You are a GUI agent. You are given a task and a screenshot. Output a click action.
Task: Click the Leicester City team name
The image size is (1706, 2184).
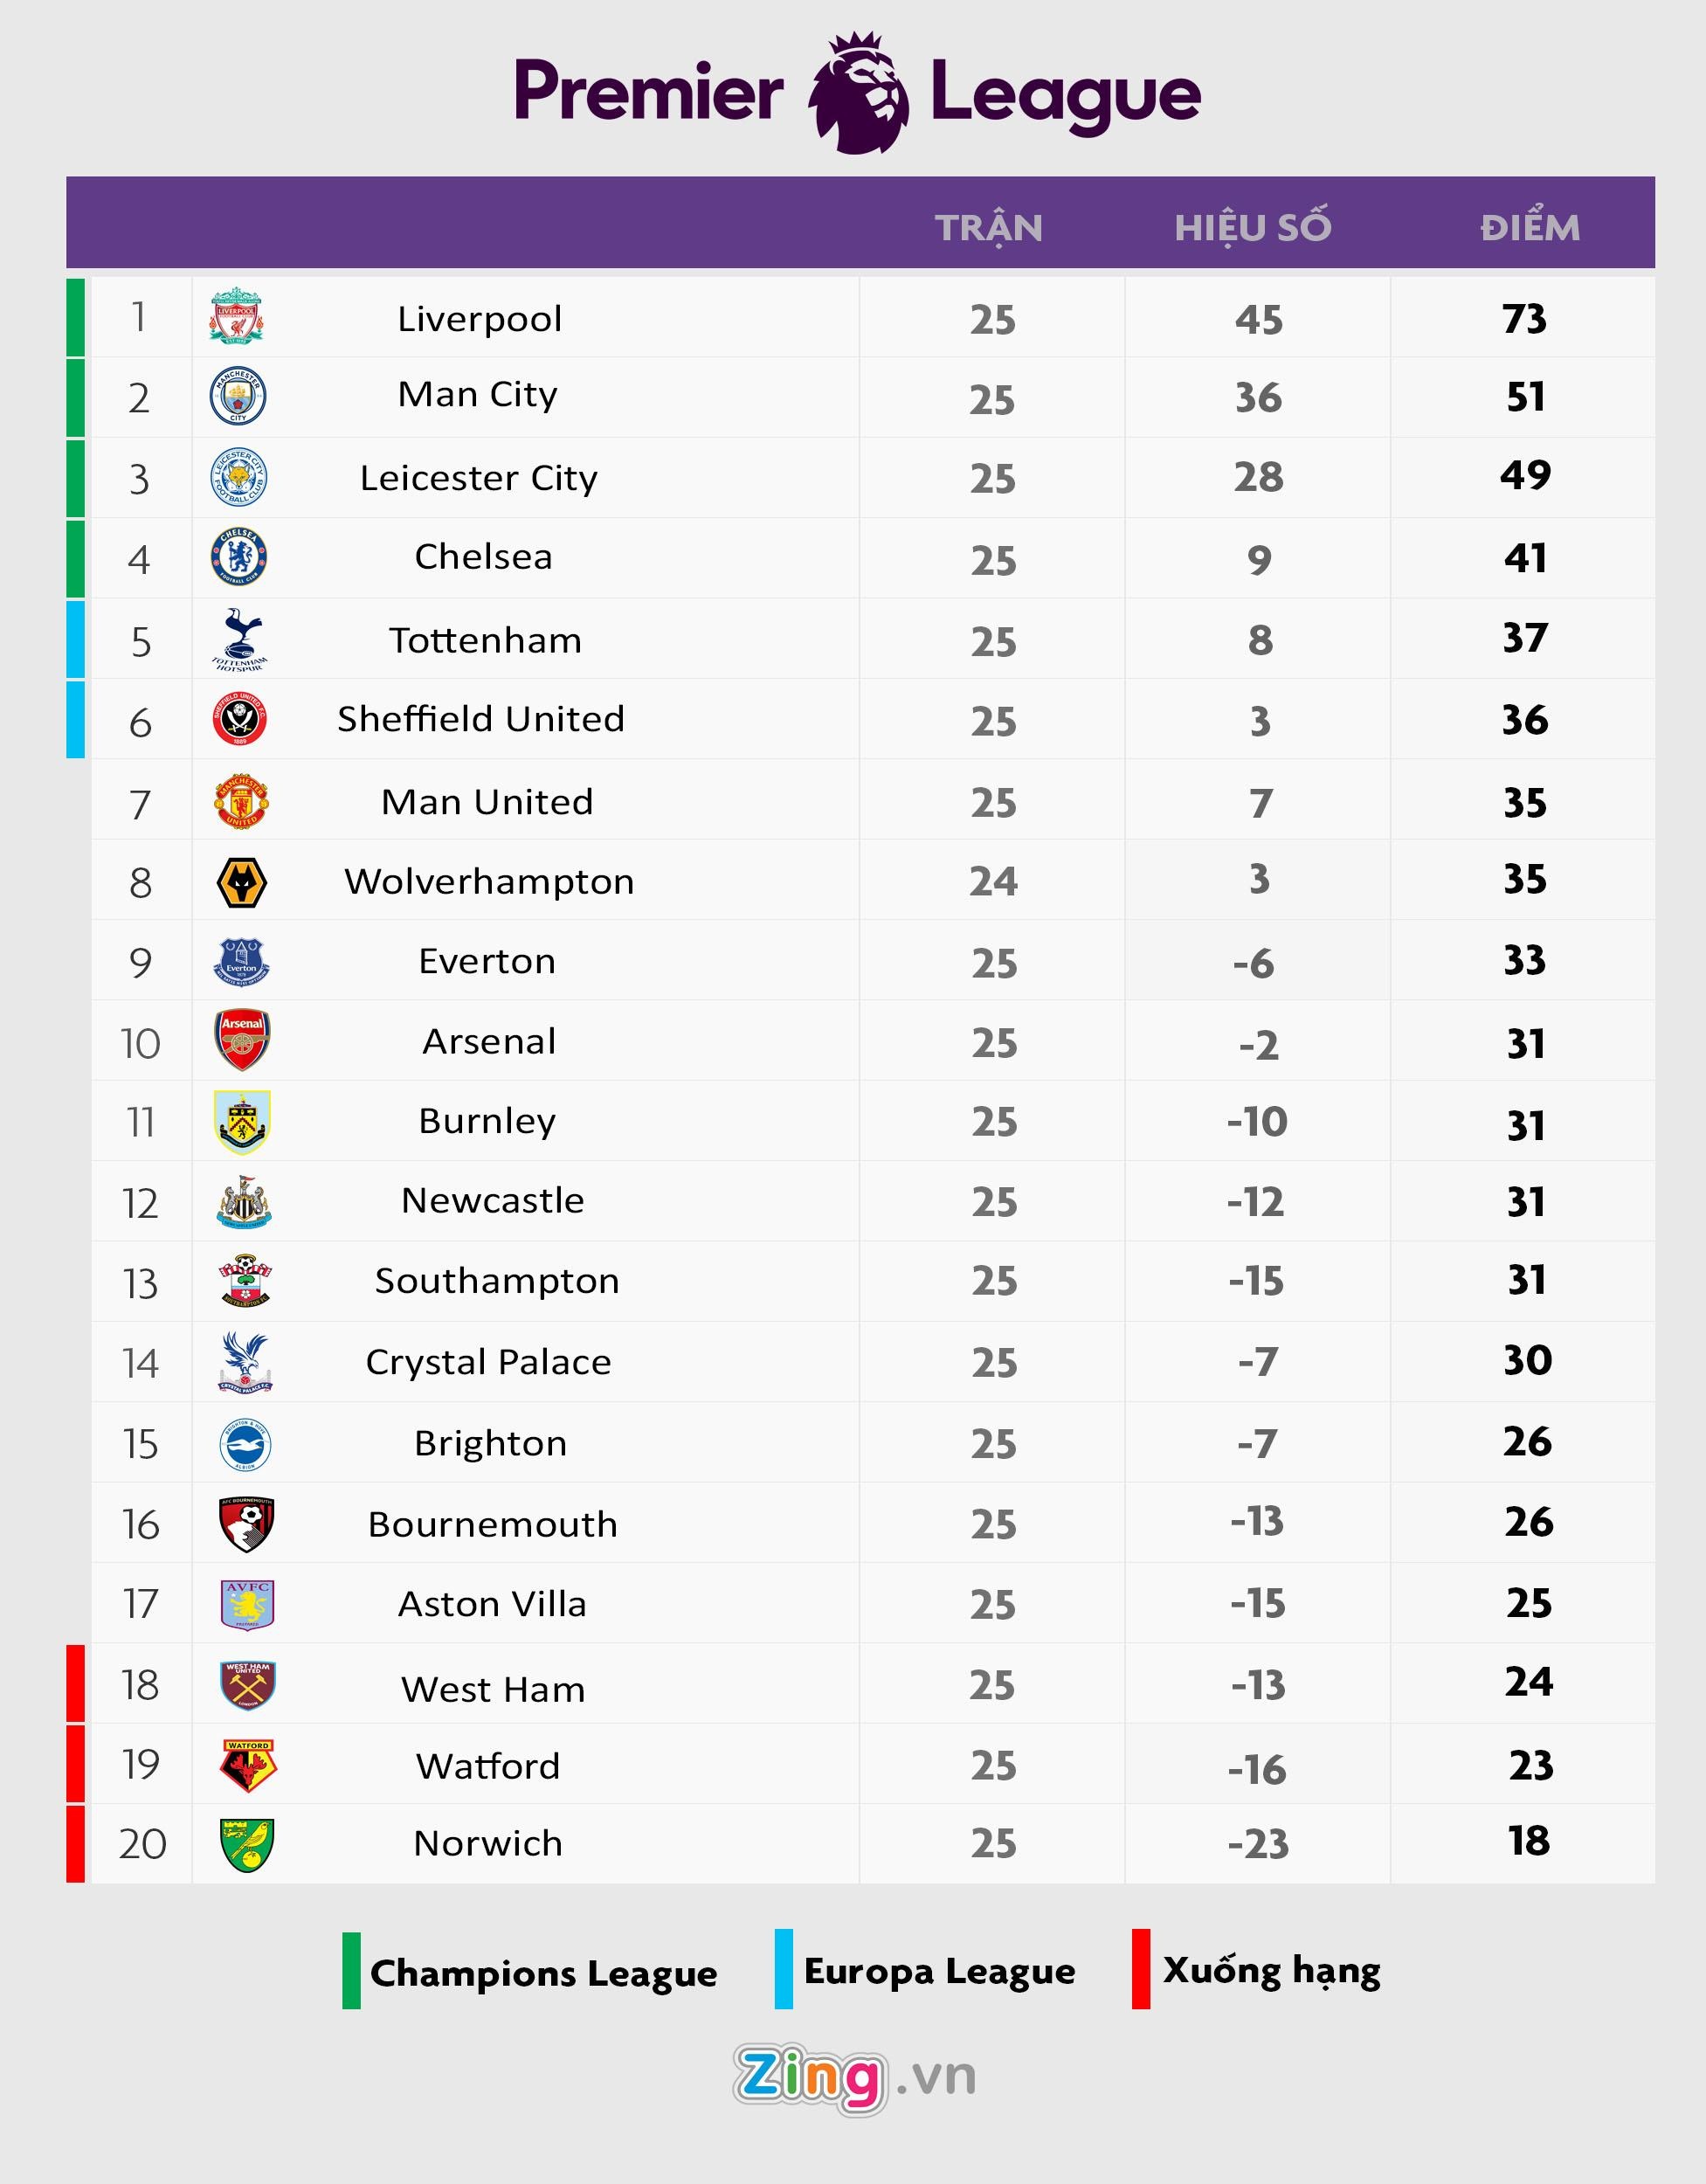tap(479, 478)
